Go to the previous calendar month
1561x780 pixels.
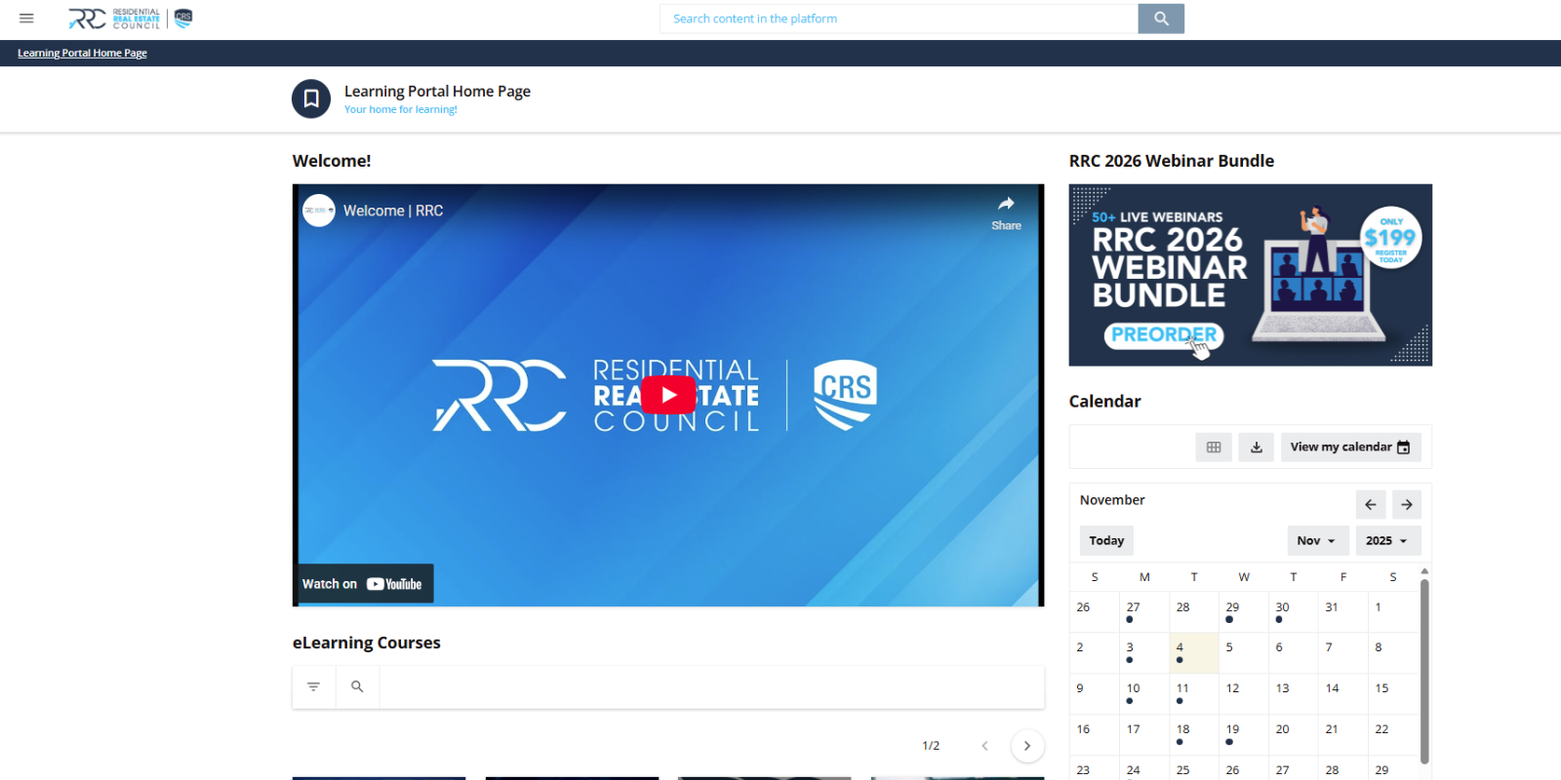1371,504
